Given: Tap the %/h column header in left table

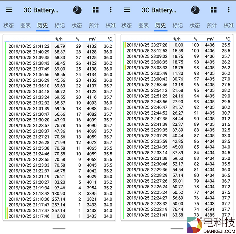Looking at the screenshot, I should [59, 39].
